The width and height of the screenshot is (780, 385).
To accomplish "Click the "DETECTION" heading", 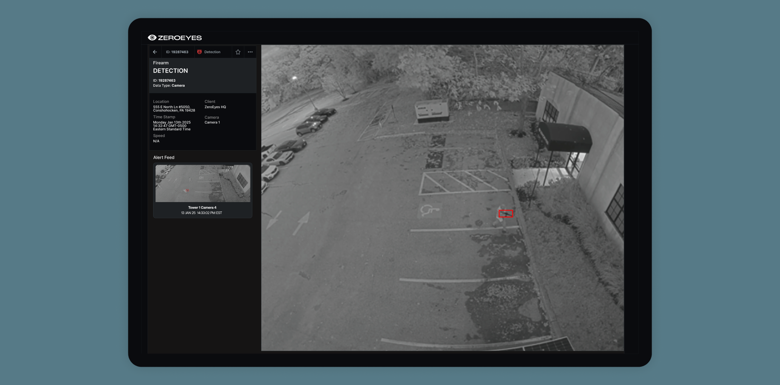I will [x=171, y=71].
